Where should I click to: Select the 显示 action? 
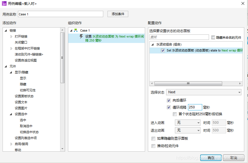(x=23, y=78)
